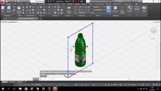This screenshot has height=91, width=161.
Task: Click the SW Isometric viewport label
Action: click(x=7, y=22)
